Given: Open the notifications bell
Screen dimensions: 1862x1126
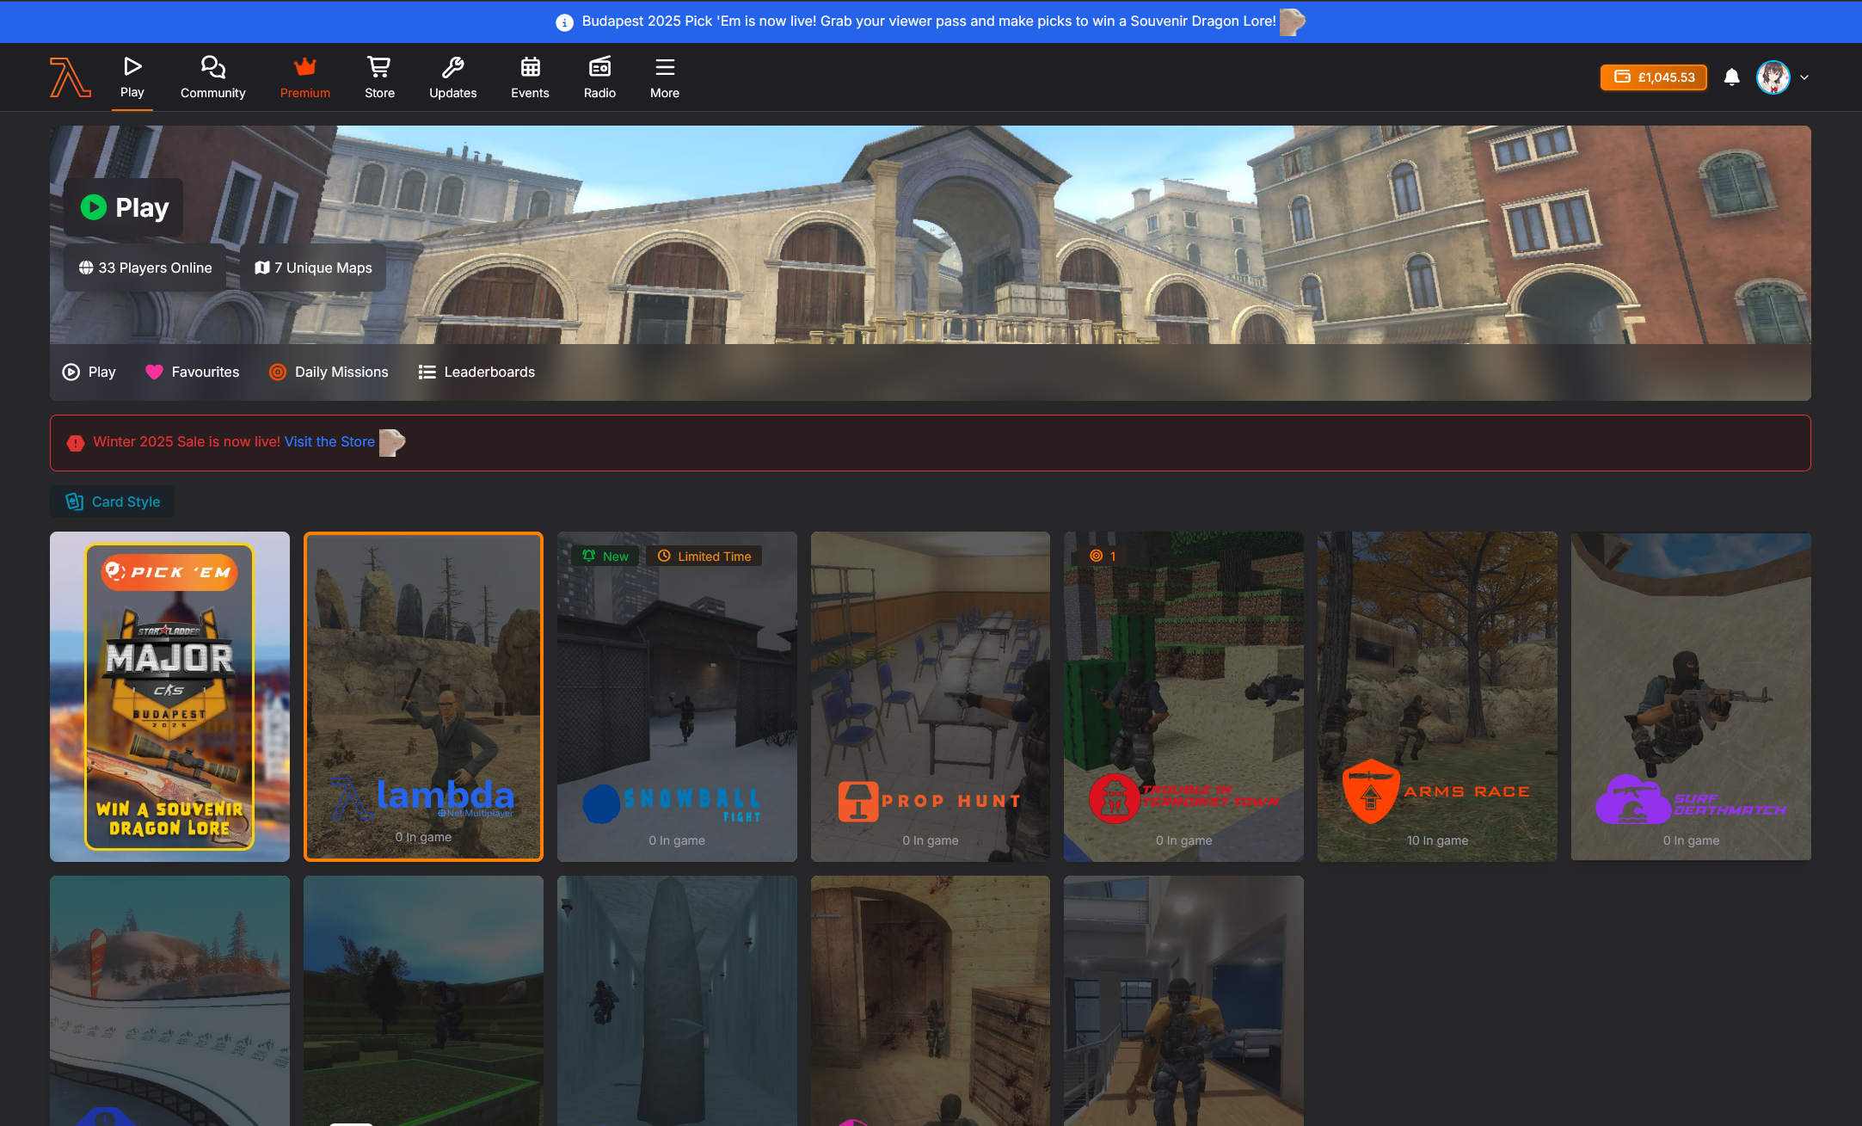Looking at the screenshot, I should [1731, 77].
